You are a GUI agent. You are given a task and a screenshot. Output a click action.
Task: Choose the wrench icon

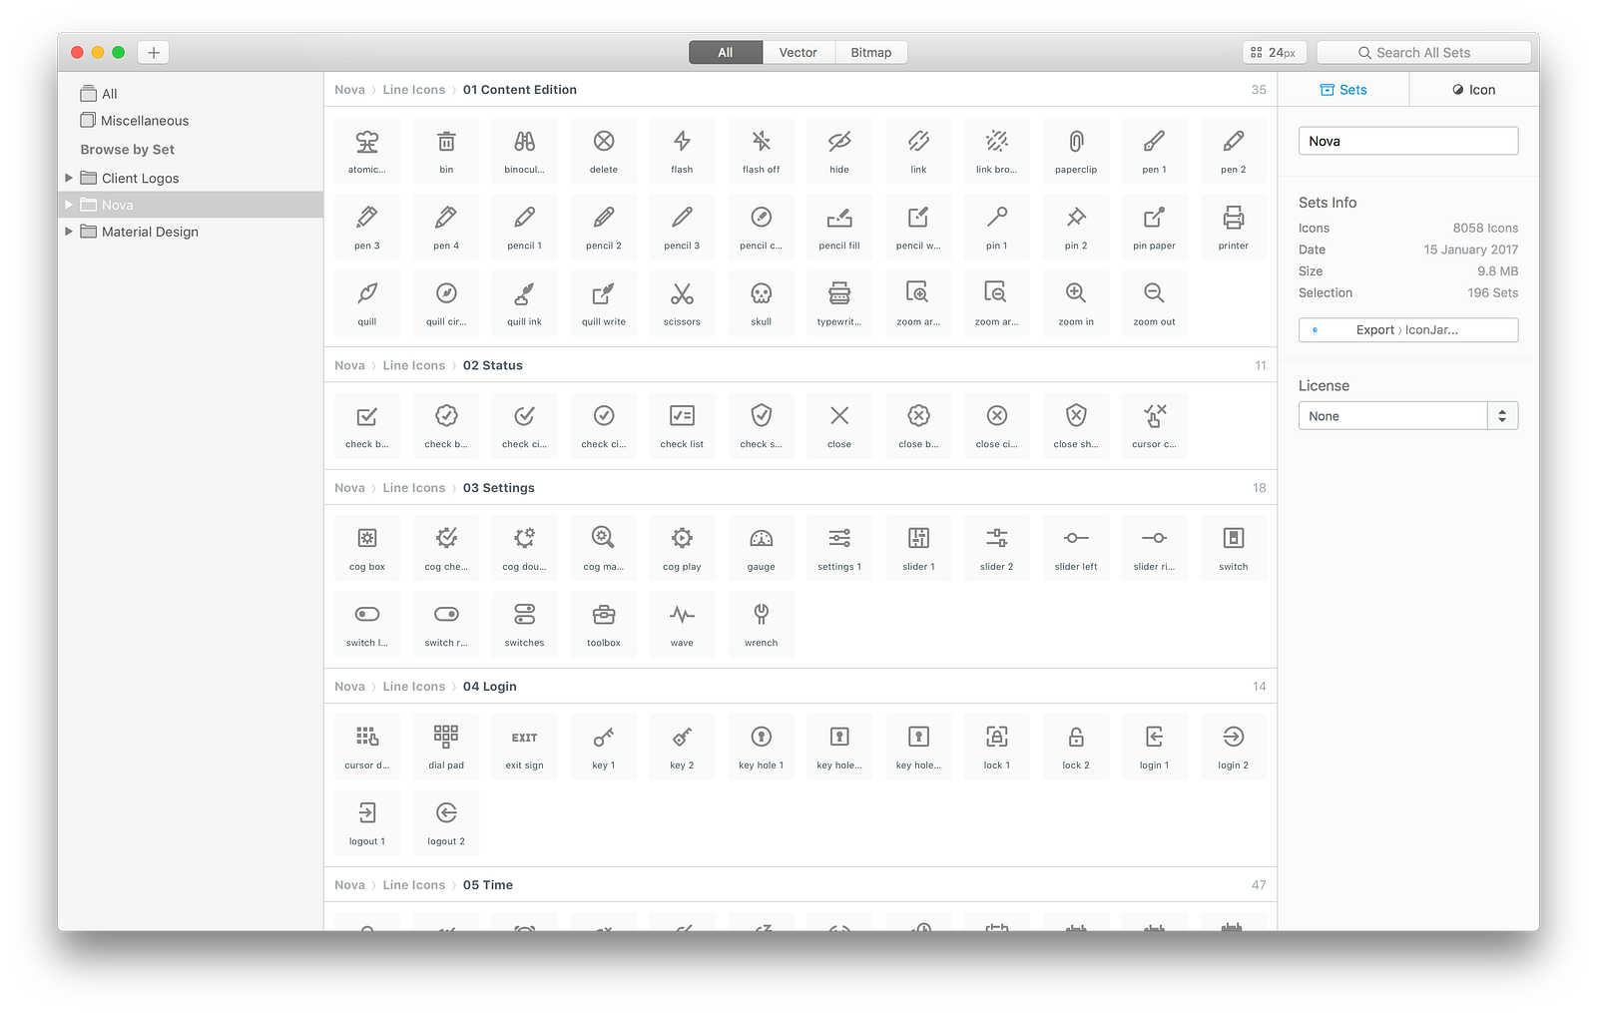(762, 624)
